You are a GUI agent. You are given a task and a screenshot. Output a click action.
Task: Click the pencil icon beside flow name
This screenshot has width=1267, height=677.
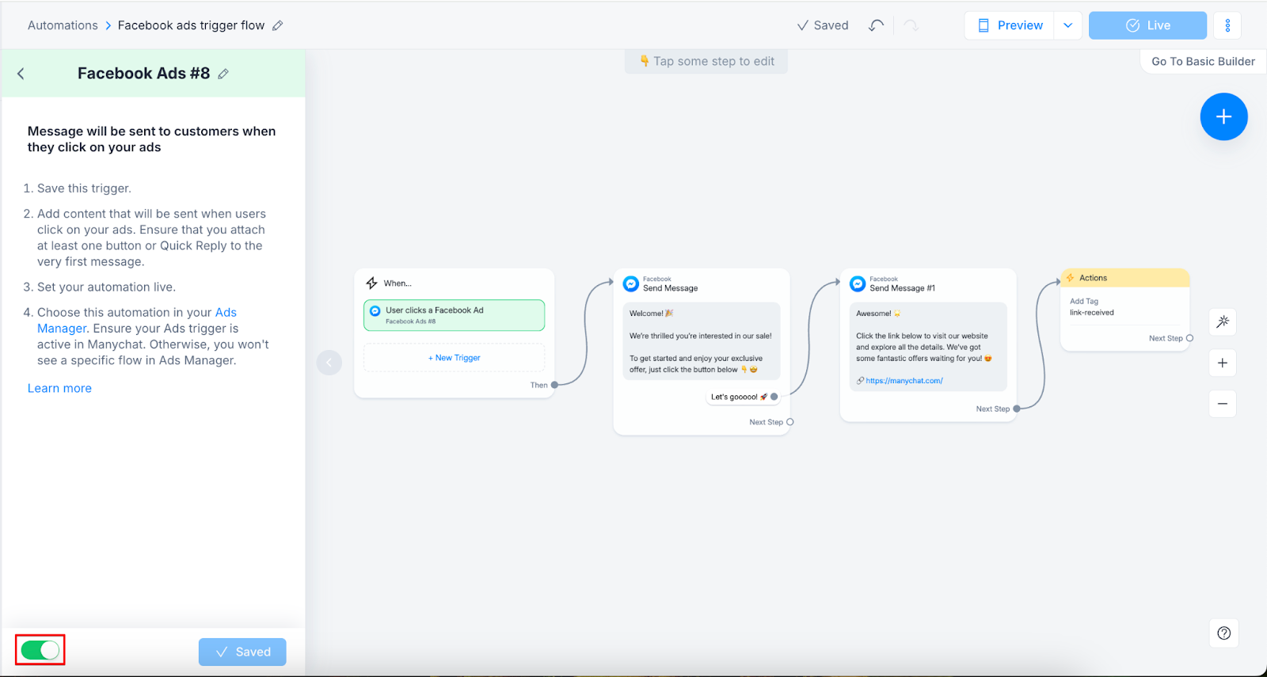click(x=278, y=25)
